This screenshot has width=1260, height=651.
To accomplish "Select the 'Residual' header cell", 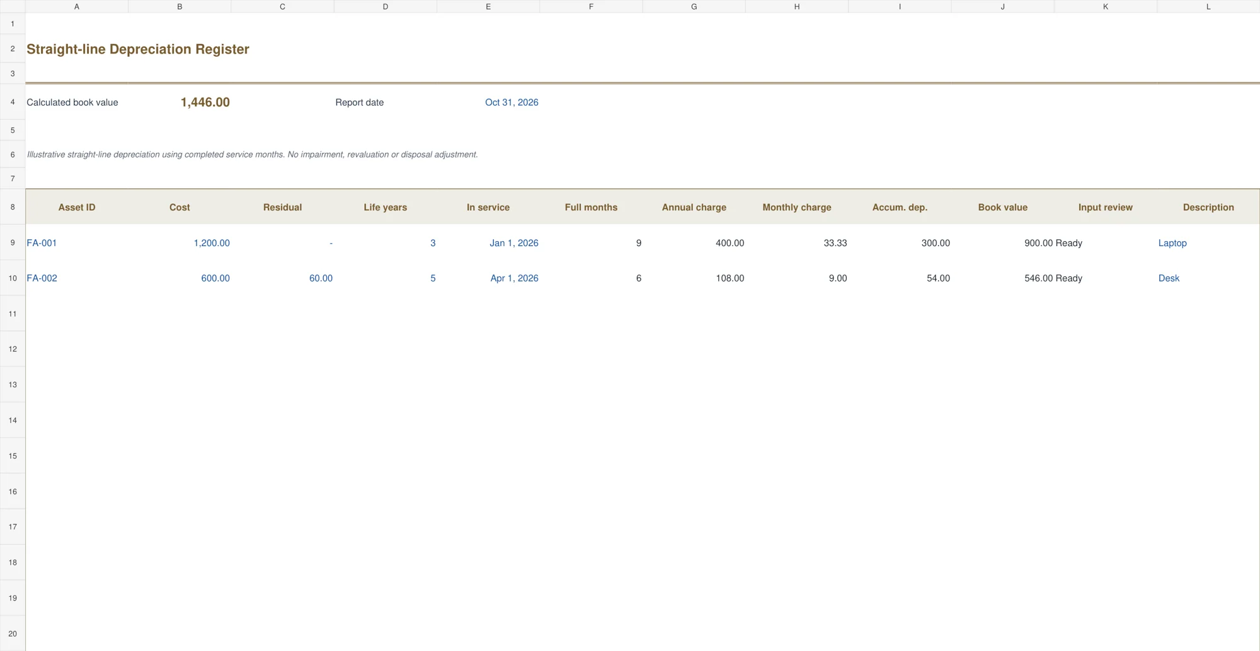I will [x=283, y=207].
